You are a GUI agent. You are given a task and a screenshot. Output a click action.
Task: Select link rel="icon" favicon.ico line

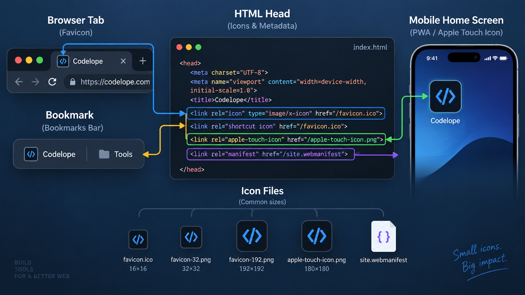[286, 113]
